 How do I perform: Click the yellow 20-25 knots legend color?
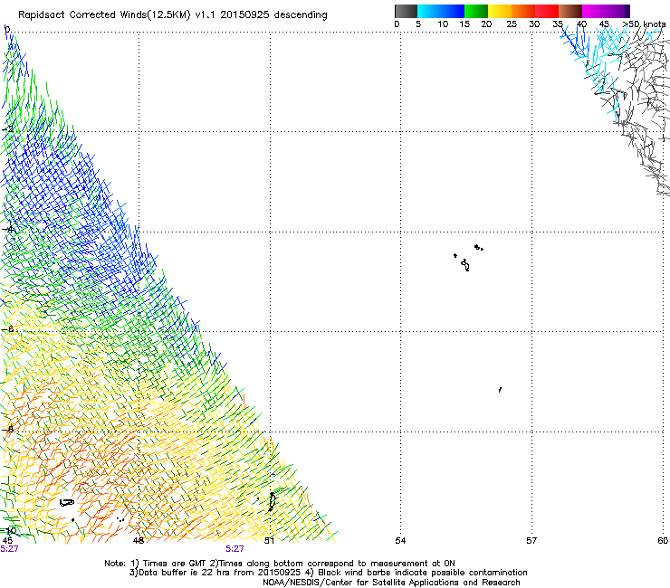pyautogui.click(x=500, y=11)
